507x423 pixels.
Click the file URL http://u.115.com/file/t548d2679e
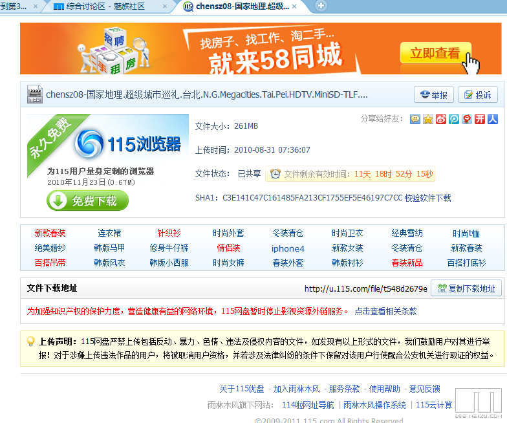pyautogui.click(x=366, y=288)
